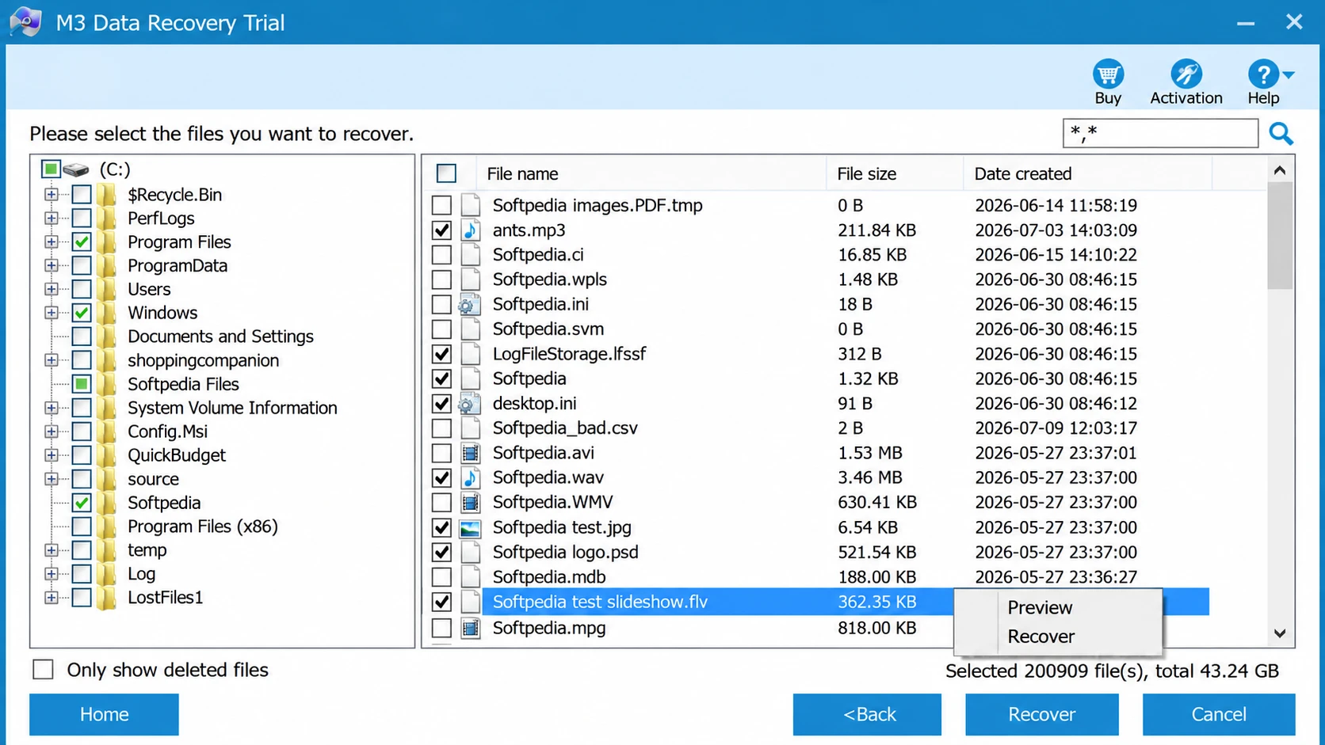
Task: Open the Activation icon
Action: (x=1186, y=74)
